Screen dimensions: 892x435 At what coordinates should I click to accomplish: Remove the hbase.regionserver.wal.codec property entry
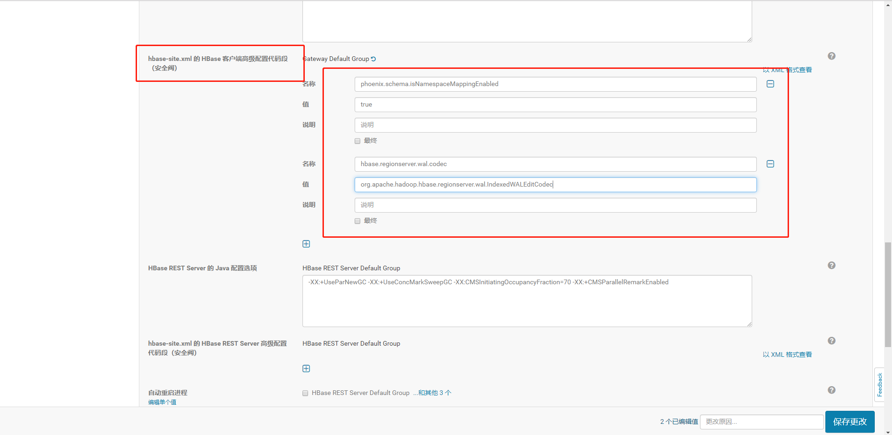click(x=770, y=164)
